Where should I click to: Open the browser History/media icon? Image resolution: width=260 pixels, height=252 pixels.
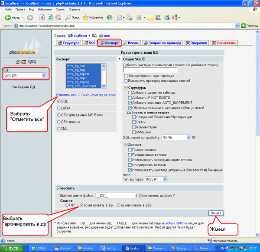tap(110, 17)
